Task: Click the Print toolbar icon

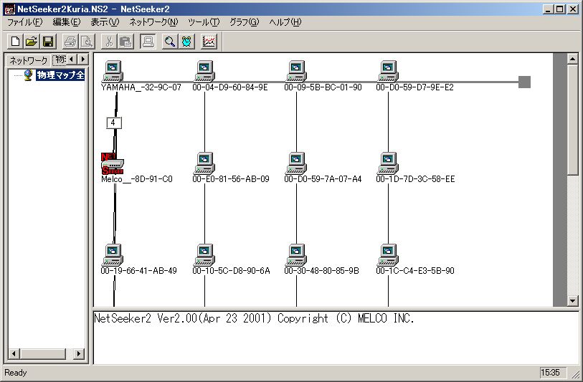Action: (x=70, y=42)
